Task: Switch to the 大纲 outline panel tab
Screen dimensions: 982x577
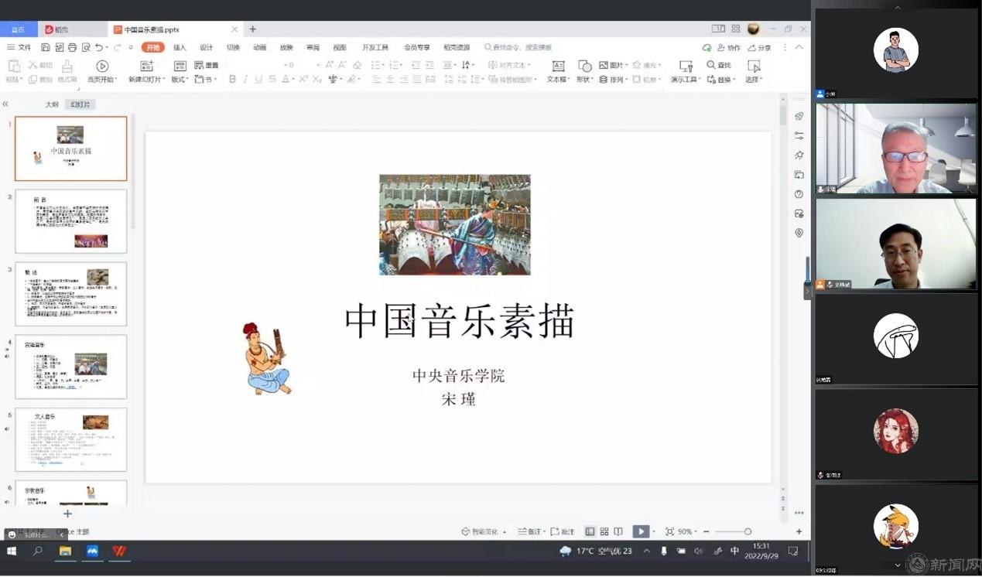Action: point(52,104)
